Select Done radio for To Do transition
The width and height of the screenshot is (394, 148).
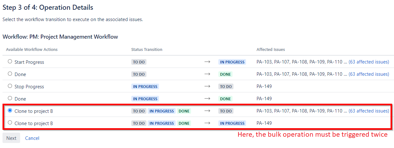(x=10, y=74)
